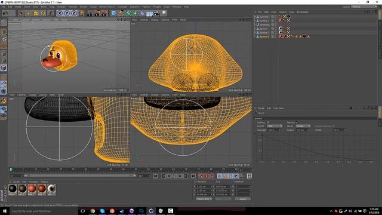
Task: Toggle the Surface checkbox
Action: point(268,122)
